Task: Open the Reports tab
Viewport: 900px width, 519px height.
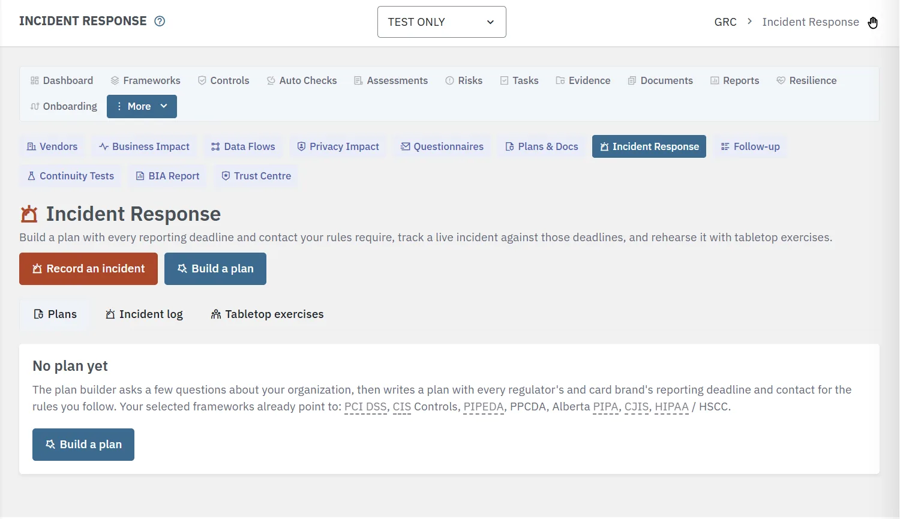Action: point(735,80)
